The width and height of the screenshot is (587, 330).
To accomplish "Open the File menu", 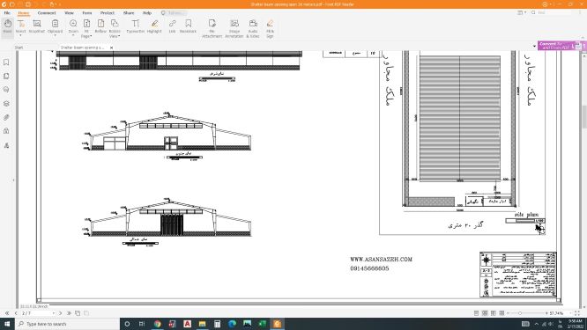I will tap(7, 12).
